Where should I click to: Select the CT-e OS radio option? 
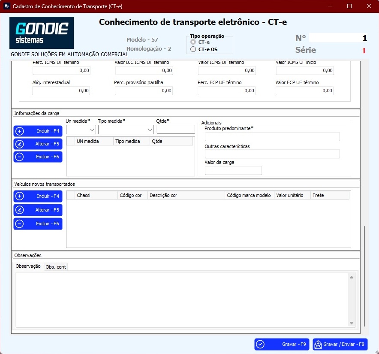(193, 49)
